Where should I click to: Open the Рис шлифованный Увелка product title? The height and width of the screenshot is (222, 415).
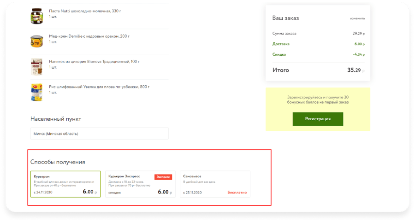pyautogui.click(x=99, y=87)
